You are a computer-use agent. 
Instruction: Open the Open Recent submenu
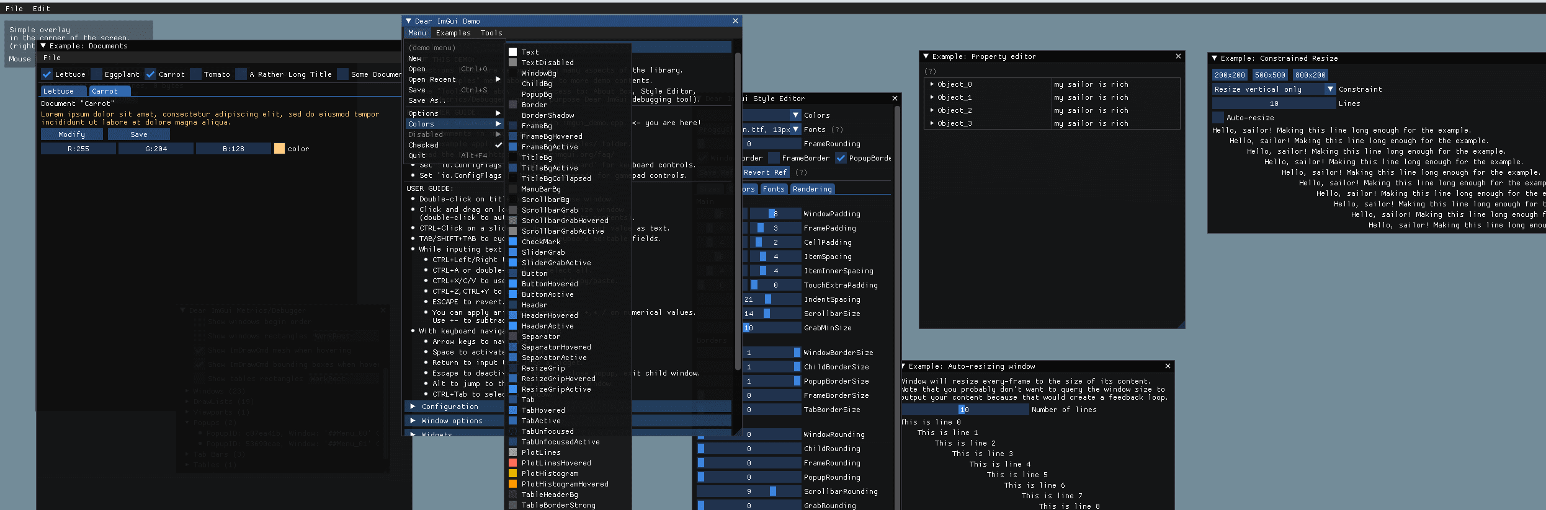[454, 79]
